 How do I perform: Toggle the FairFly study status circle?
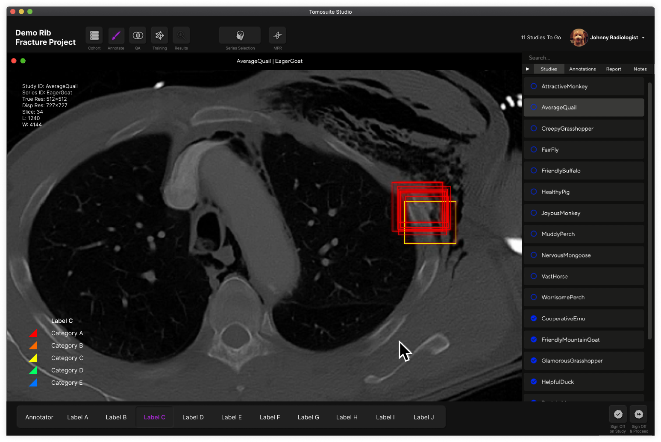click(534, 149)
